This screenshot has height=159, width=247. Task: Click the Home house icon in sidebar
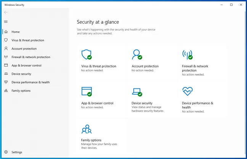tap(6, 32)
